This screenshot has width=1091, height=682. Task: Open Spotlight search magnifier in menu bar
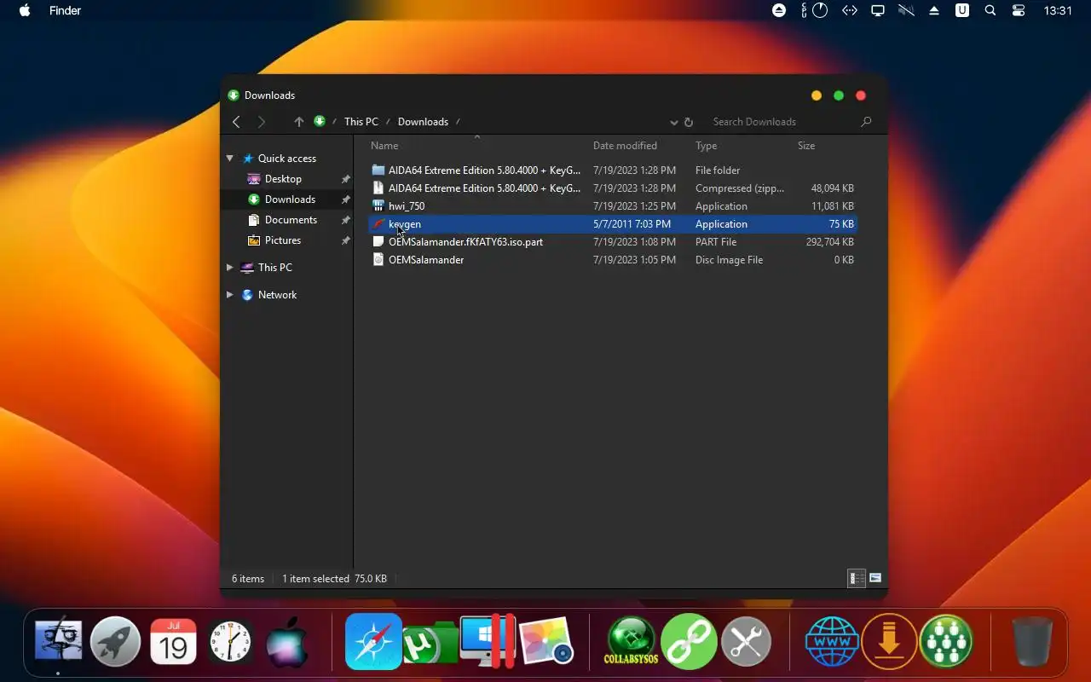coord(990,11)
